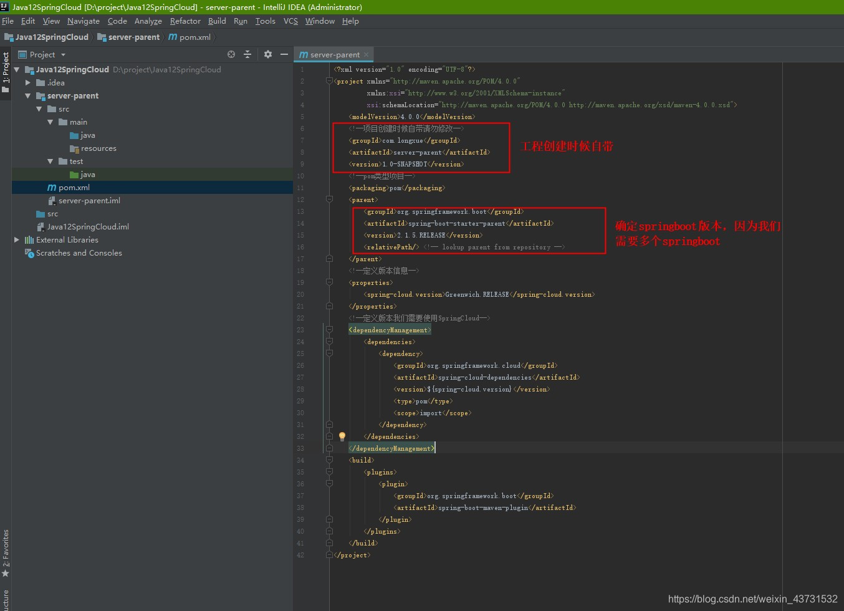Fold the properties tag at line 19

coord(329,282)
